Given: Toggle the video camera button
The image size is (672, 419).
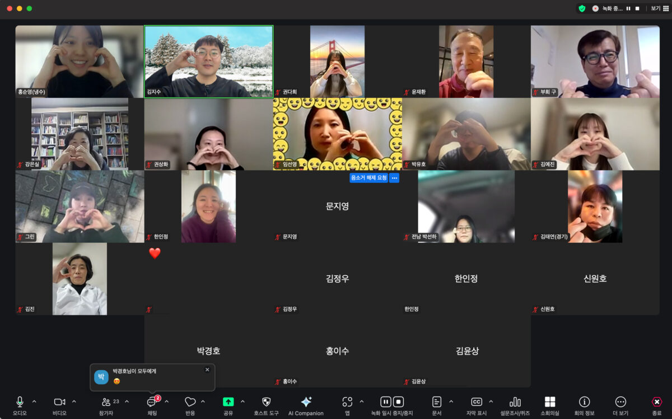Looking at the screenshot, I should 59,402.
